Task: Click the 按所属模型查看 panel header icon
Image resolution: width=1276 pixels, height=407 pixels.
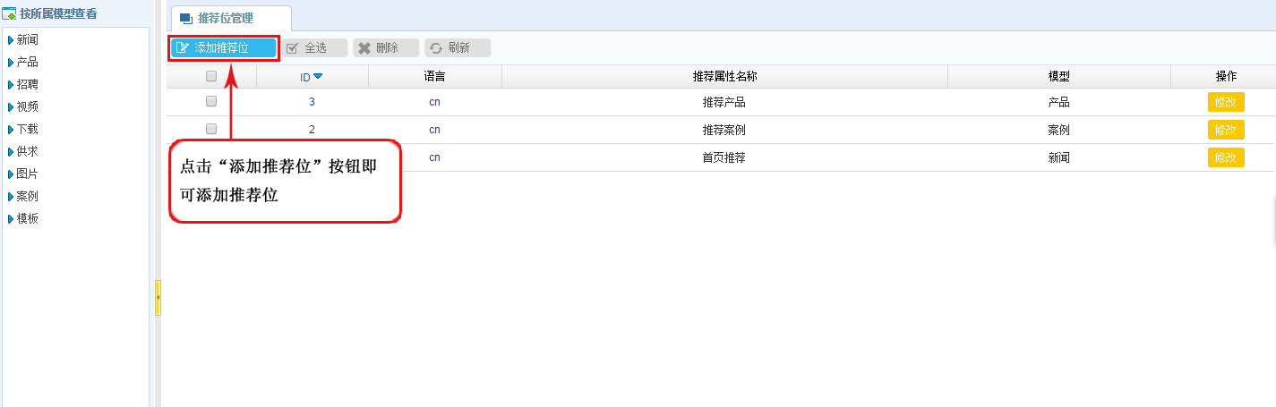Action: pyautogui.click(x=9, y=13)
